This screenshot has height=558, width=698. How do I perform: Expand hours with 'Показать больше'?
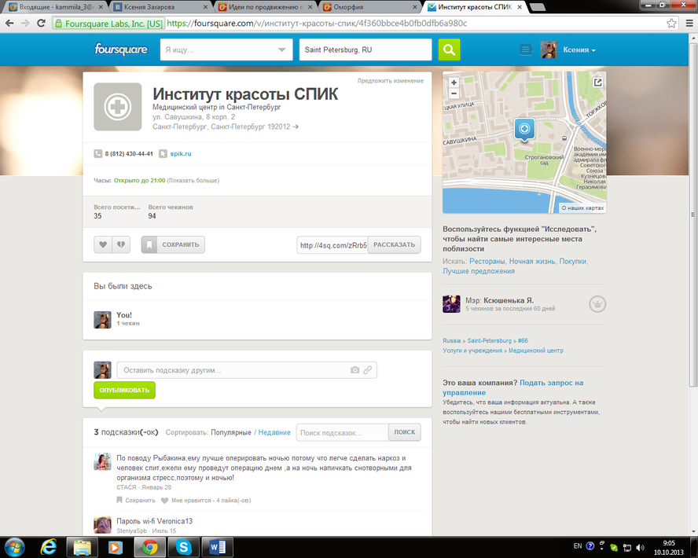(193, 181)
